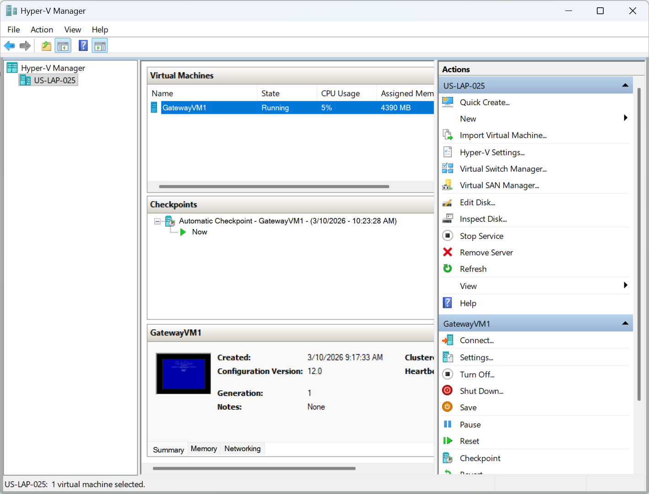
Task: Switch to the Memory tab
Action: (204, 449)
